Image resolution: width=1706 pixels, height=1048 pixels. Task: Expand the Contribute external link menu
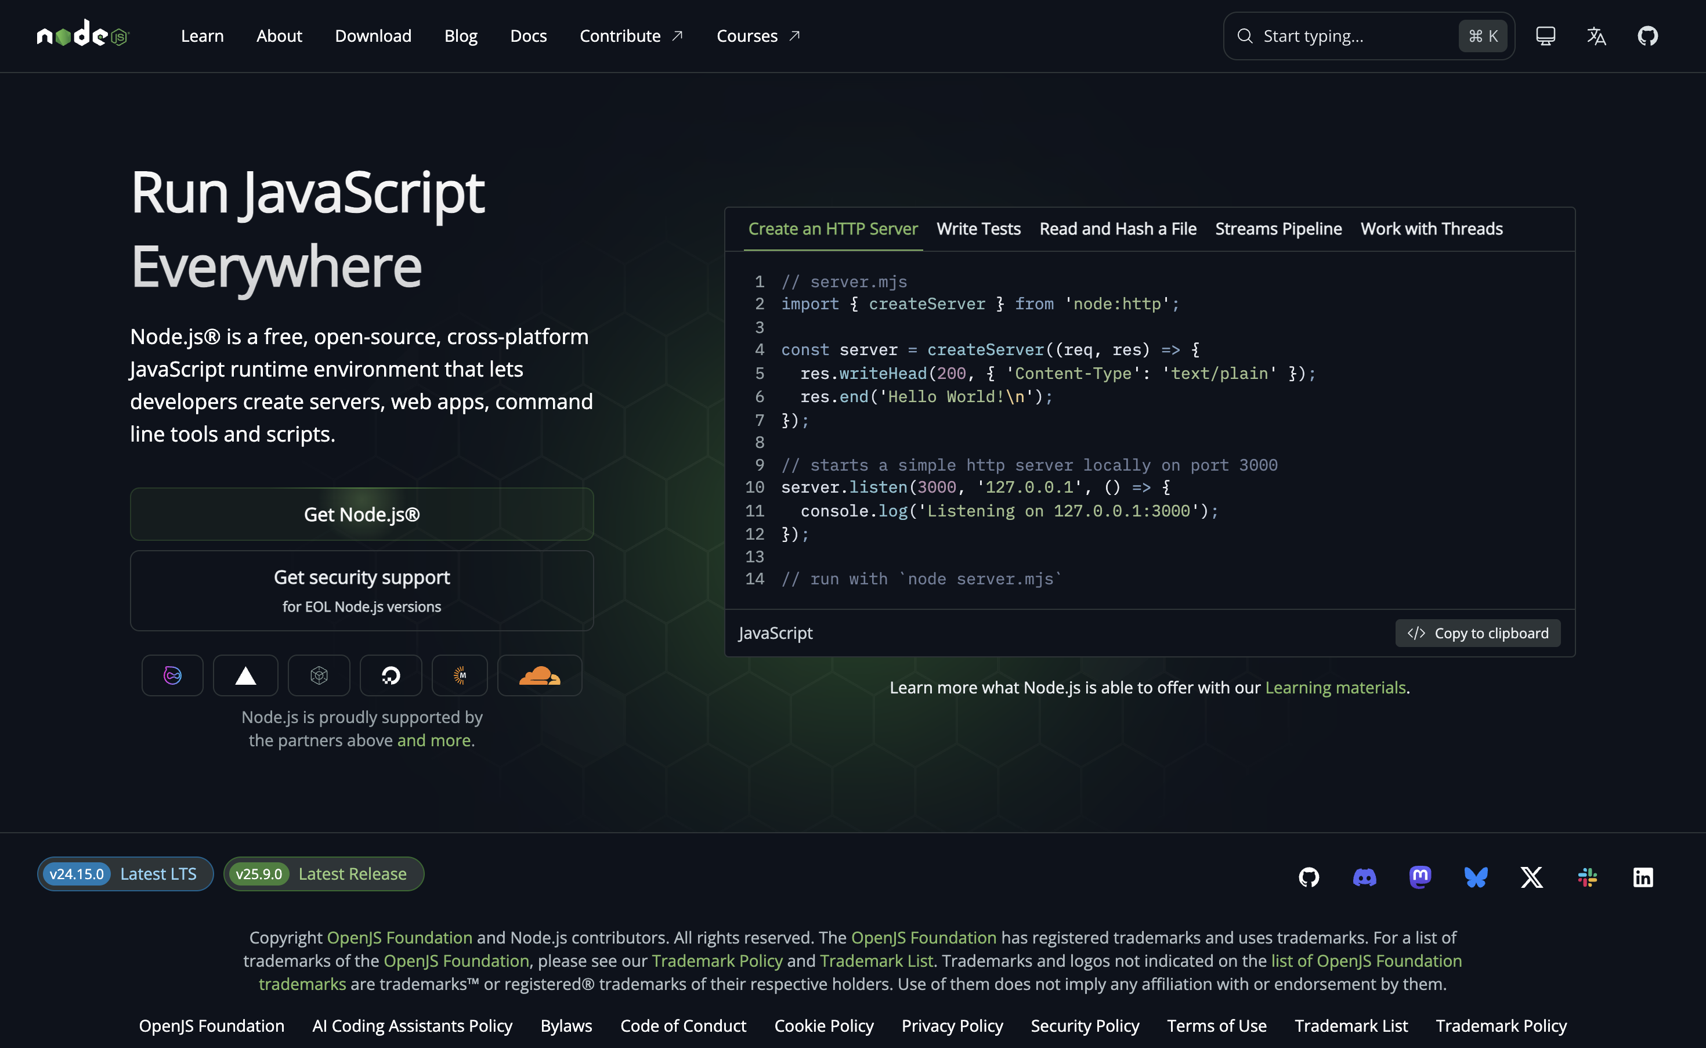click(630, 35)
